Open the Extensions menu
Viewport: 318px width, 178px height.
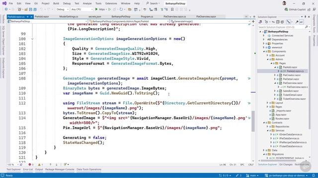tap(111, 3)
